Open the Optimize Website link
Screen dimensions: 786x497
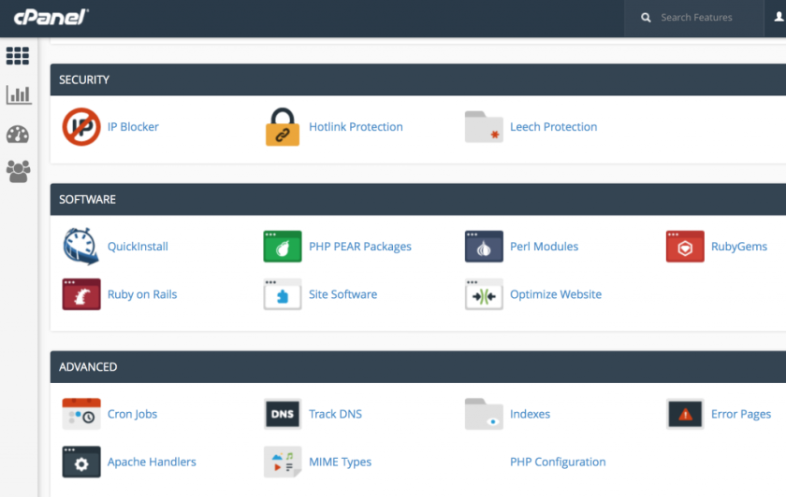click(556, 294)
